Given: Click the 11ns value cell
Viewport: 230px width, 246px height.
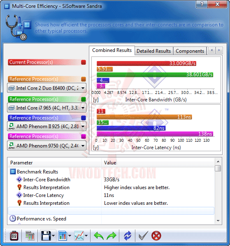Looking at the screenshot, I should click(109, 195).
